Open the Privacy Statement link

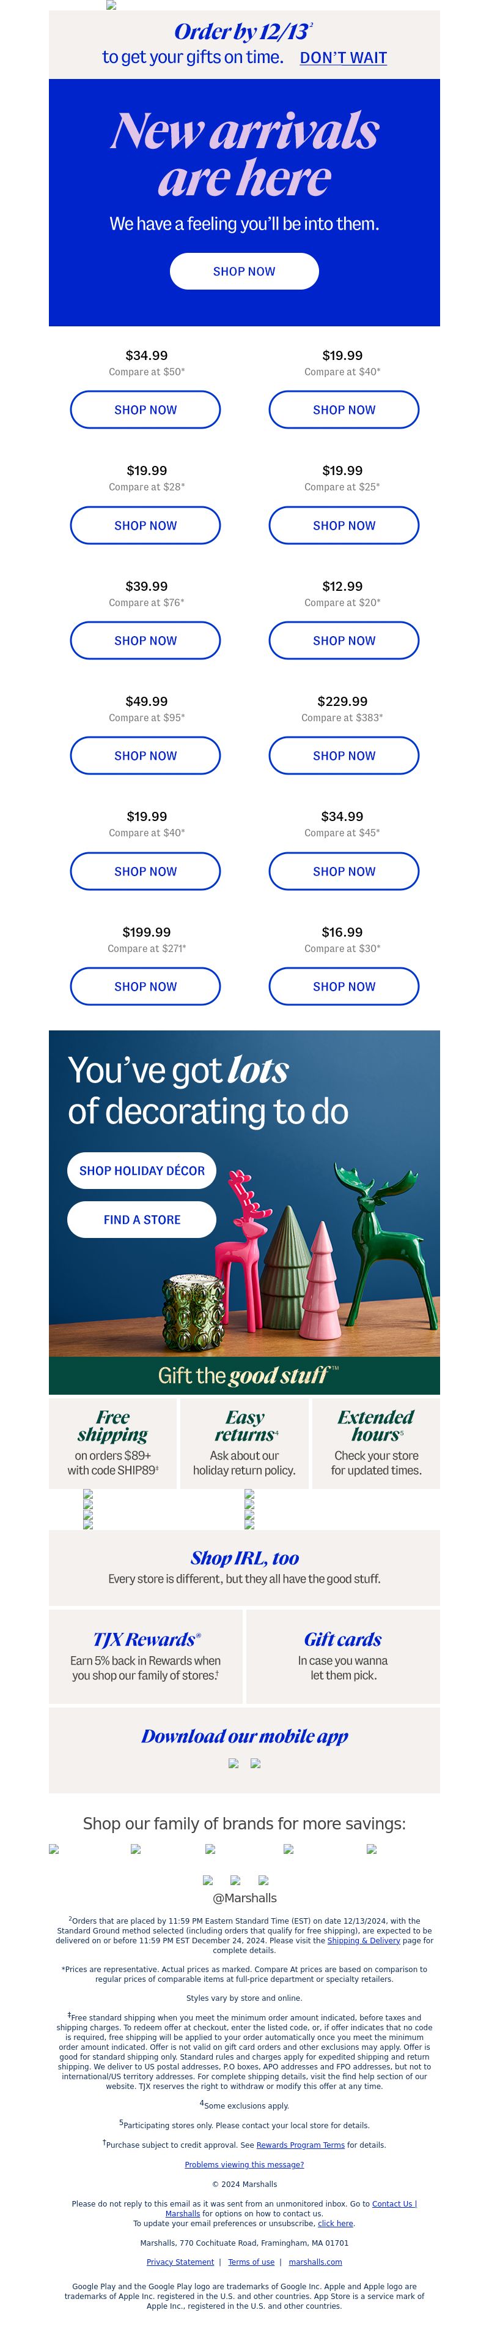pyautogui.click(x=180, y=2262)
